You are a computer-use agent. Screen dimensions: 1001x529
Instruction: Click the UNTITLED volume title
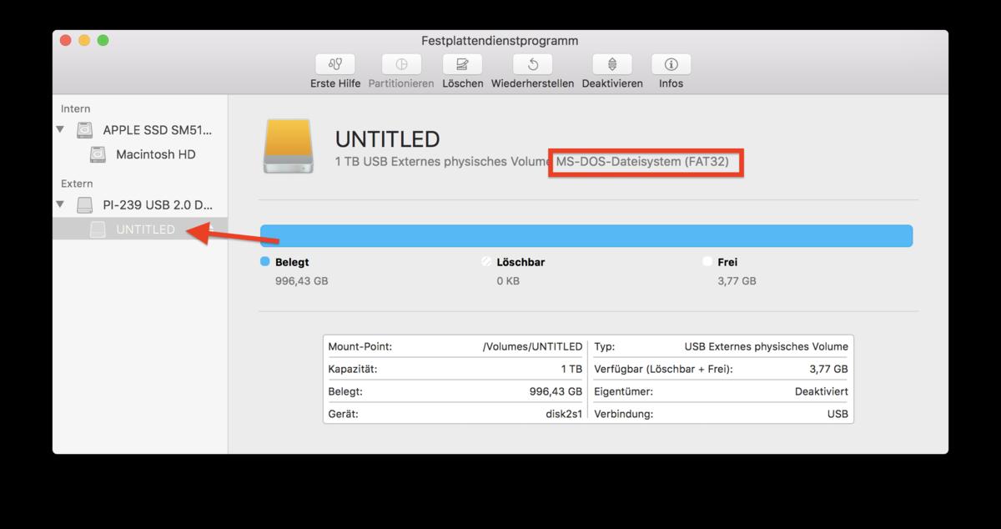[x=387, y=139]
